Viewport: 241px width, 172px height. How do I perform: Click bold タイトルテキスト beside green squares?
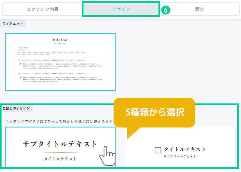(185, 149)
